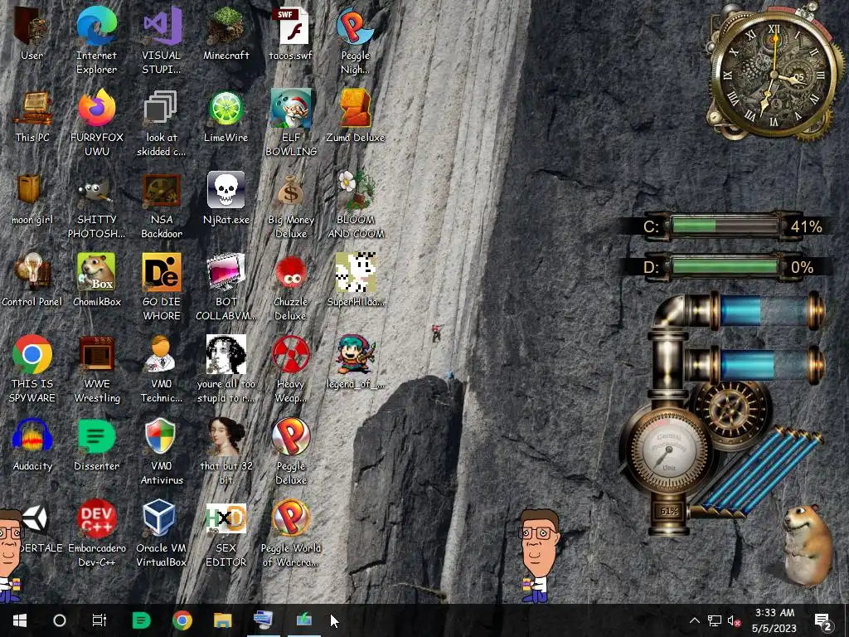The width and height of the screenshot is (849, 637).
Task: Launch Internet Explorer Edge shortcut
Action: pyautogui.click(x=96, y=41)
